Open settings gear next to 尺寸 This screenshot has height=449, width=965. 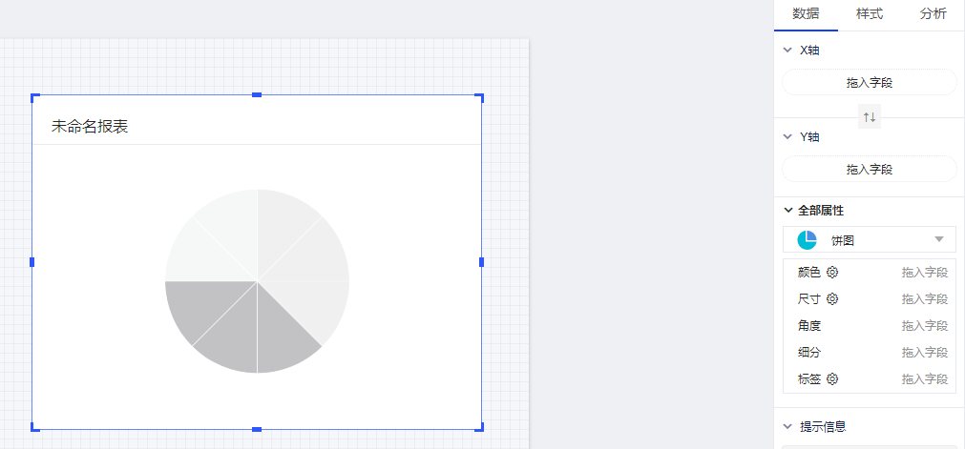pos(832,299)
